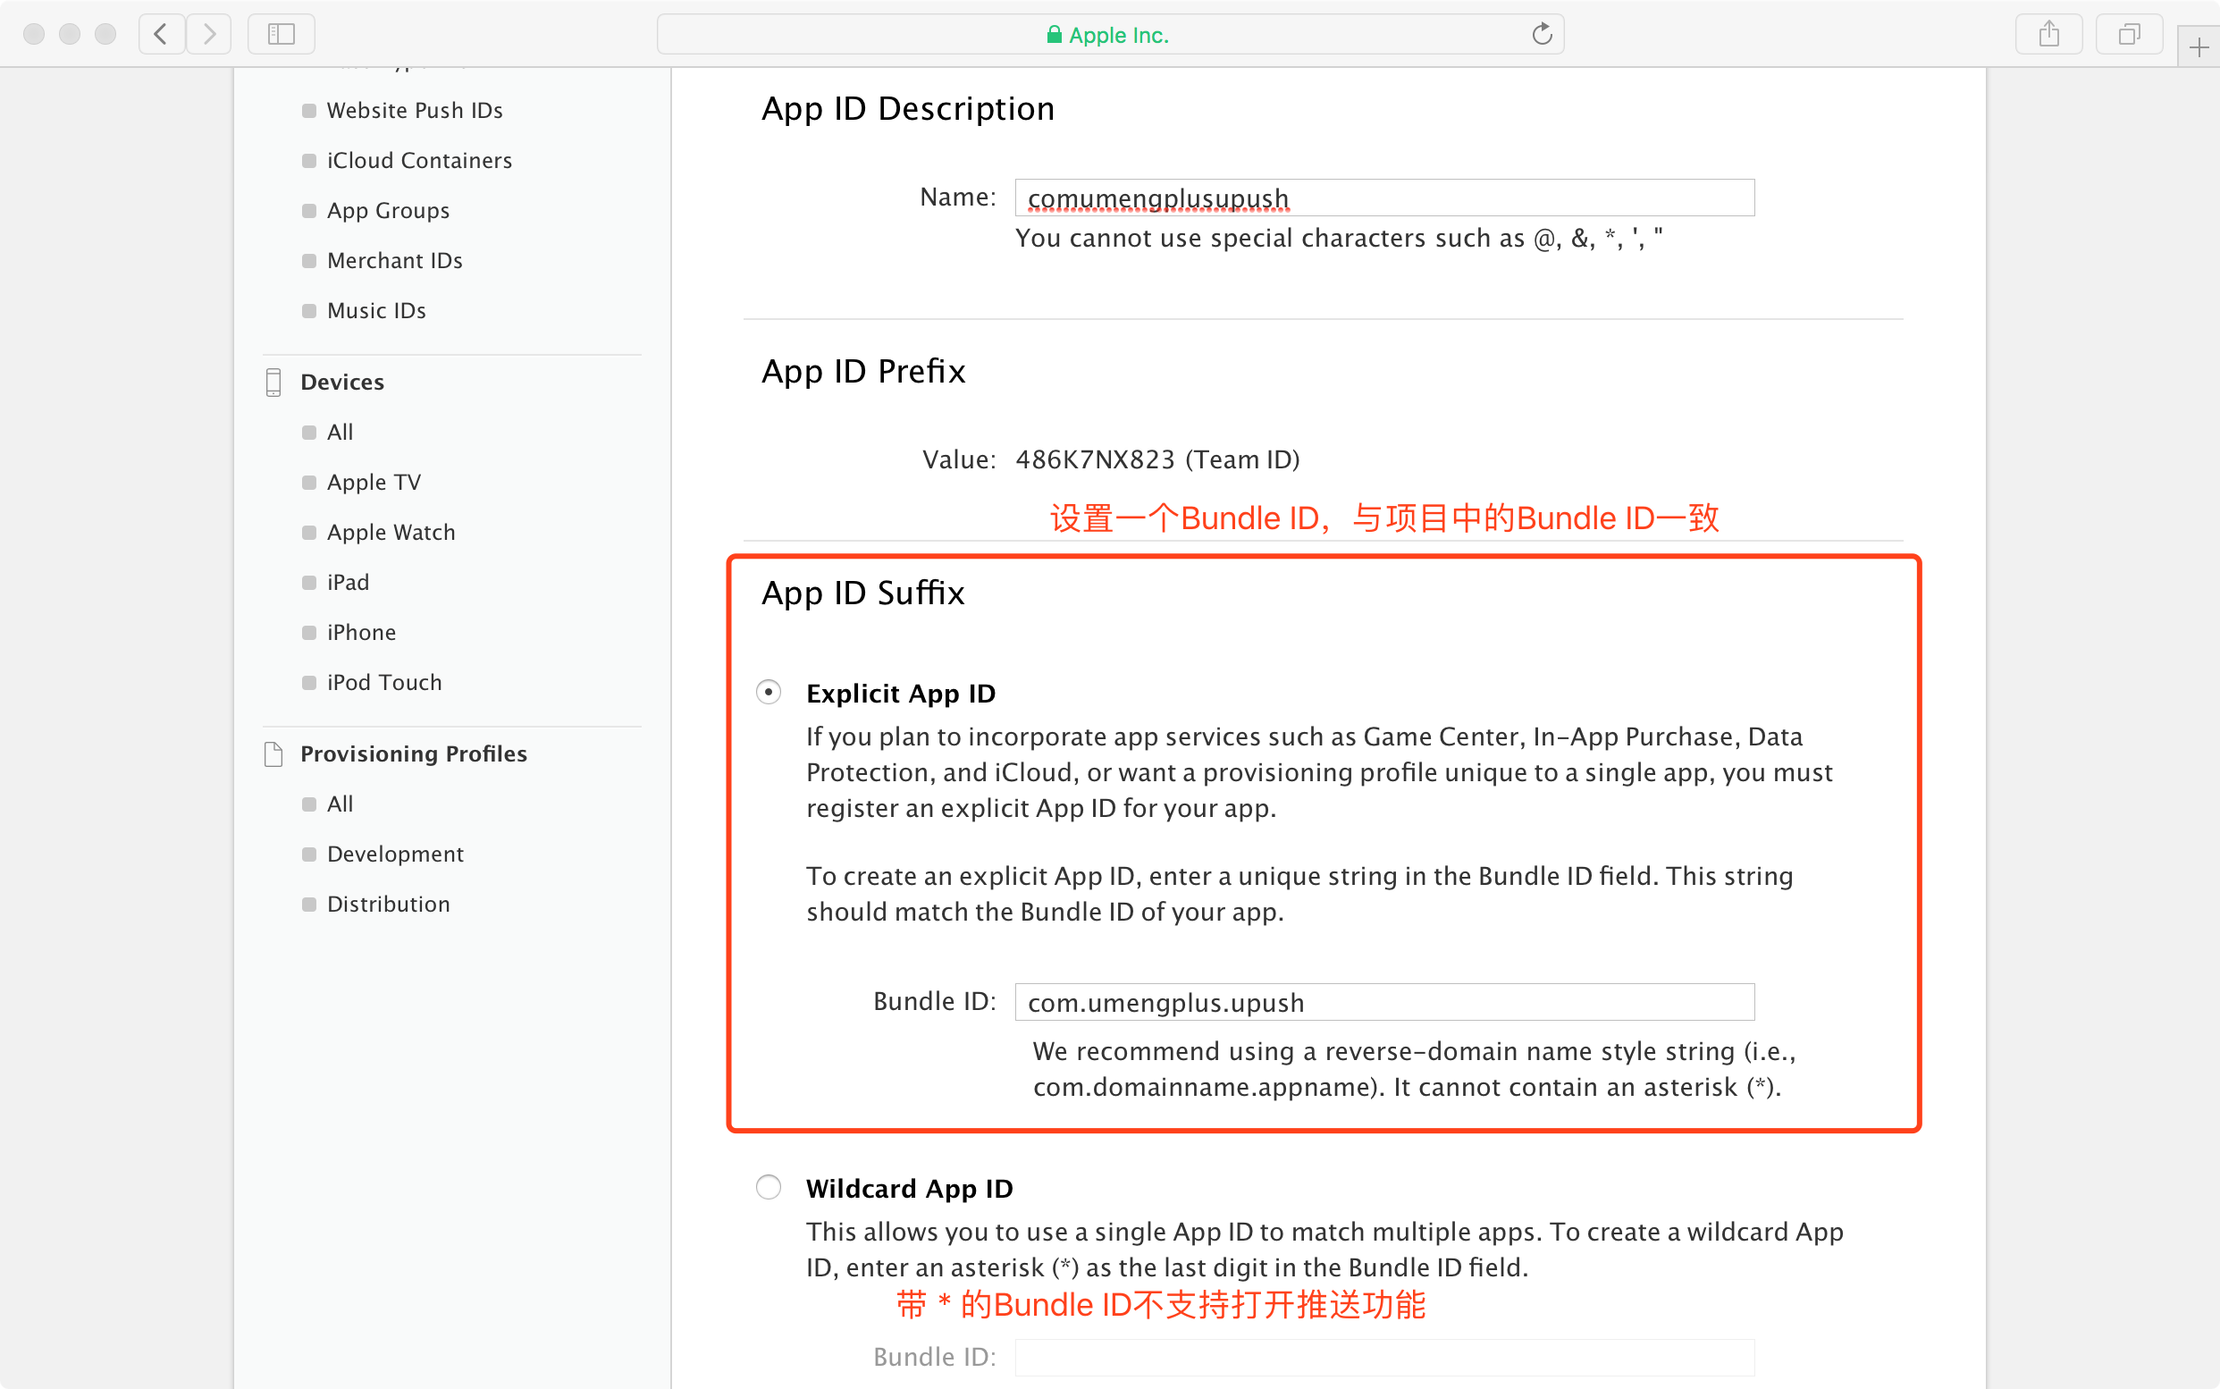Select the Explicit App ID option

769,692
